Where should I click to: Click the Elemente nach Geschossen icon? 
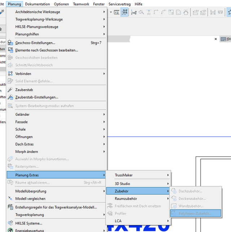[10, 50]
